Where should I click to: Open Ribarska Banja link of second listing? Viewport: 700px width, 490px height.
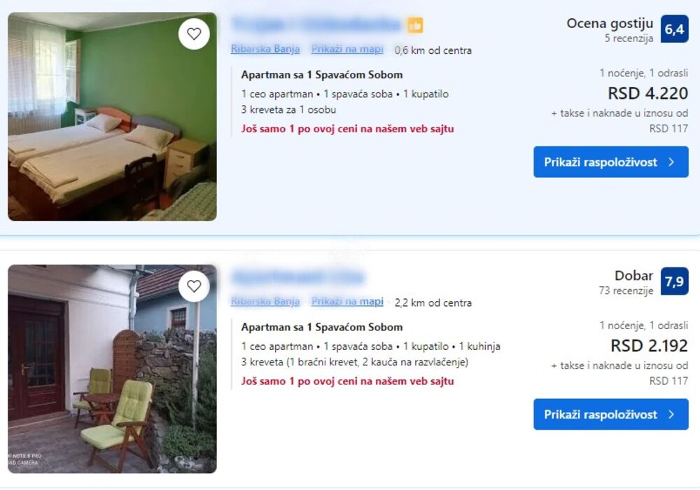coord(265,302)
